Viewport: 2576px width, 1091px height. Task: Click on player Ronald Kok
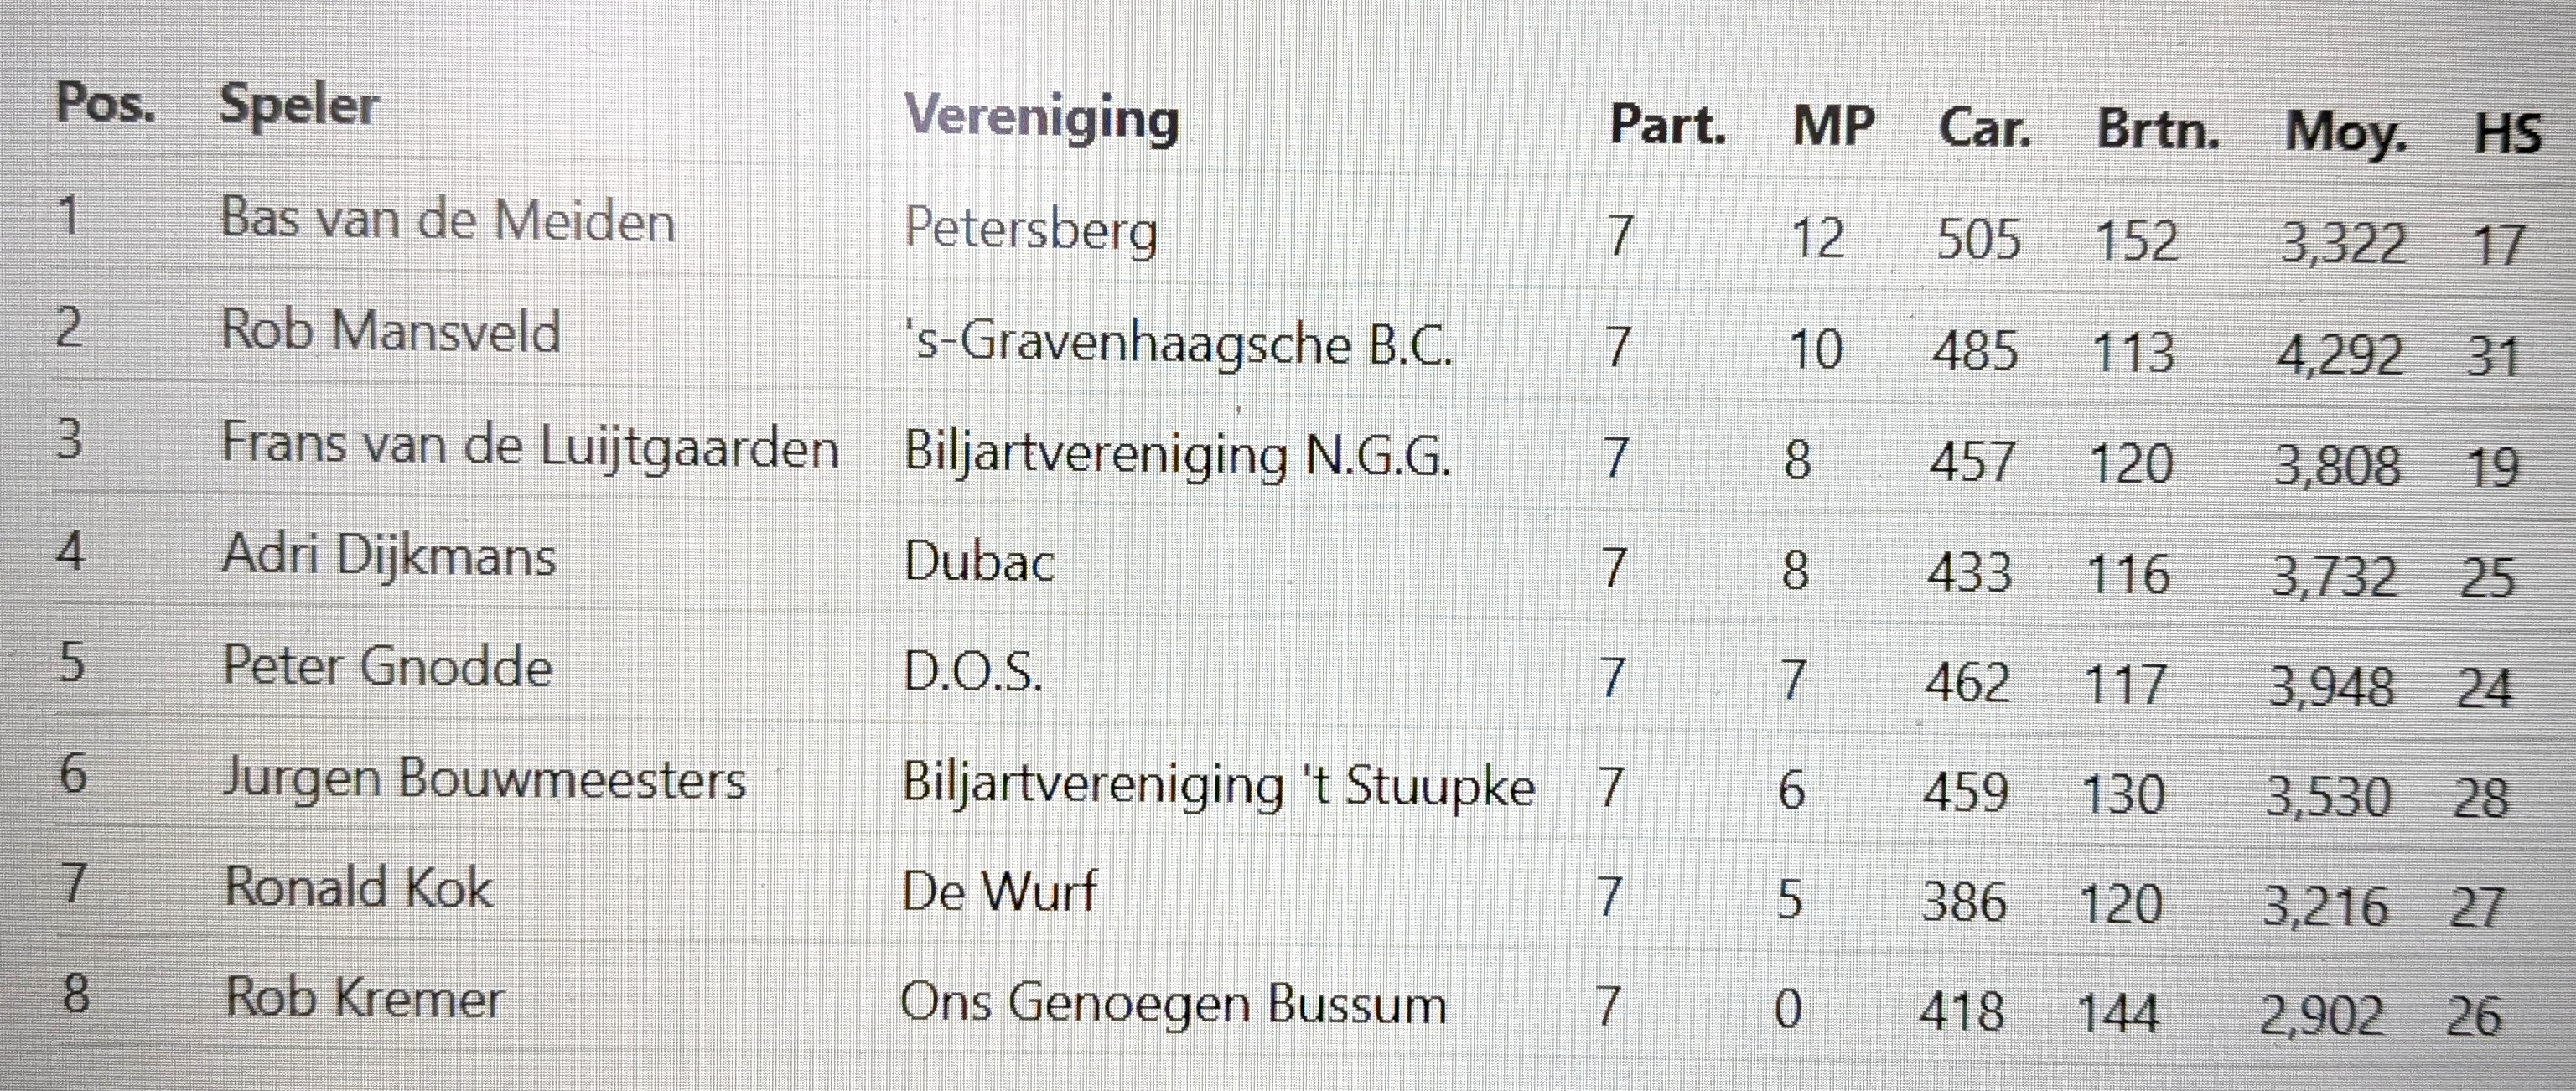coord(358,888)
